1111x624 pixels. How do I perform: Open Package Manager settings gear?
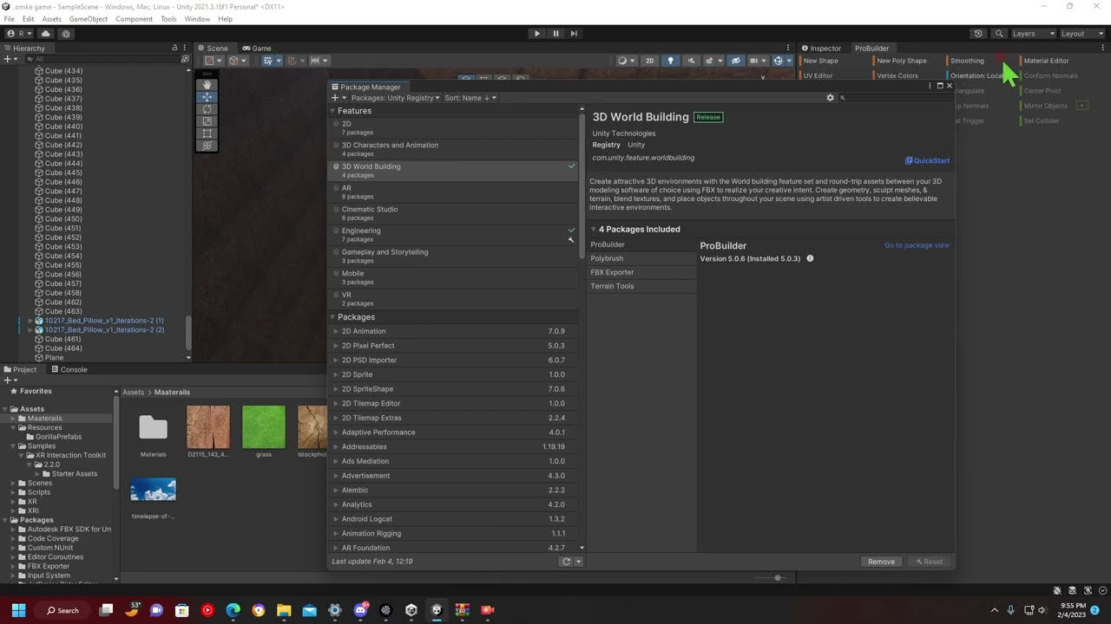click(x=830, y=98)
